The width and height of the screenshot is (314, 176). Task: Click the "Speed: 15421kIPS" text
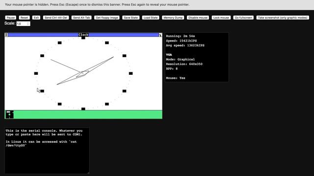[181, 41]
